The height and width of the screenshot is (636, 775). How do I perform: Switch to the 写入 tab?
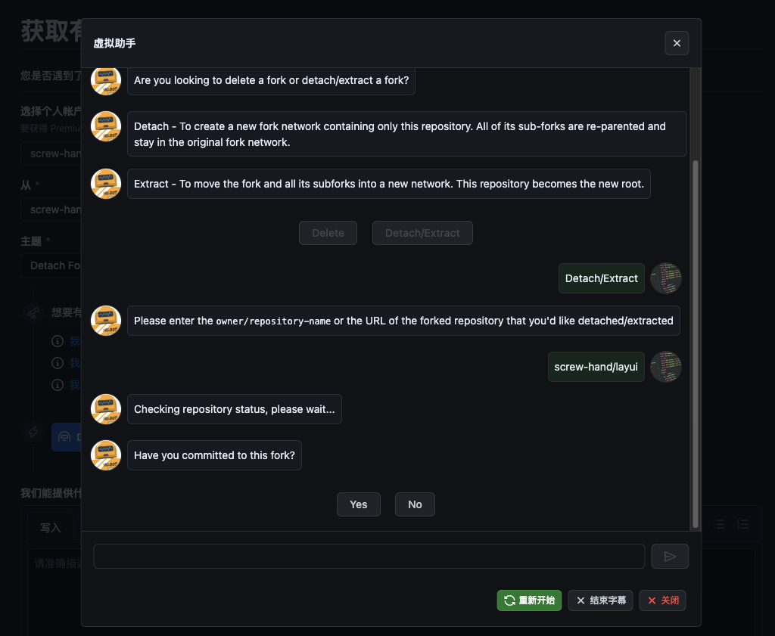tap(51, 528)
